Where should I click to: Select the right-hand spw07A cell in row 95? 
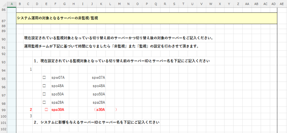(x=98, y=78)
